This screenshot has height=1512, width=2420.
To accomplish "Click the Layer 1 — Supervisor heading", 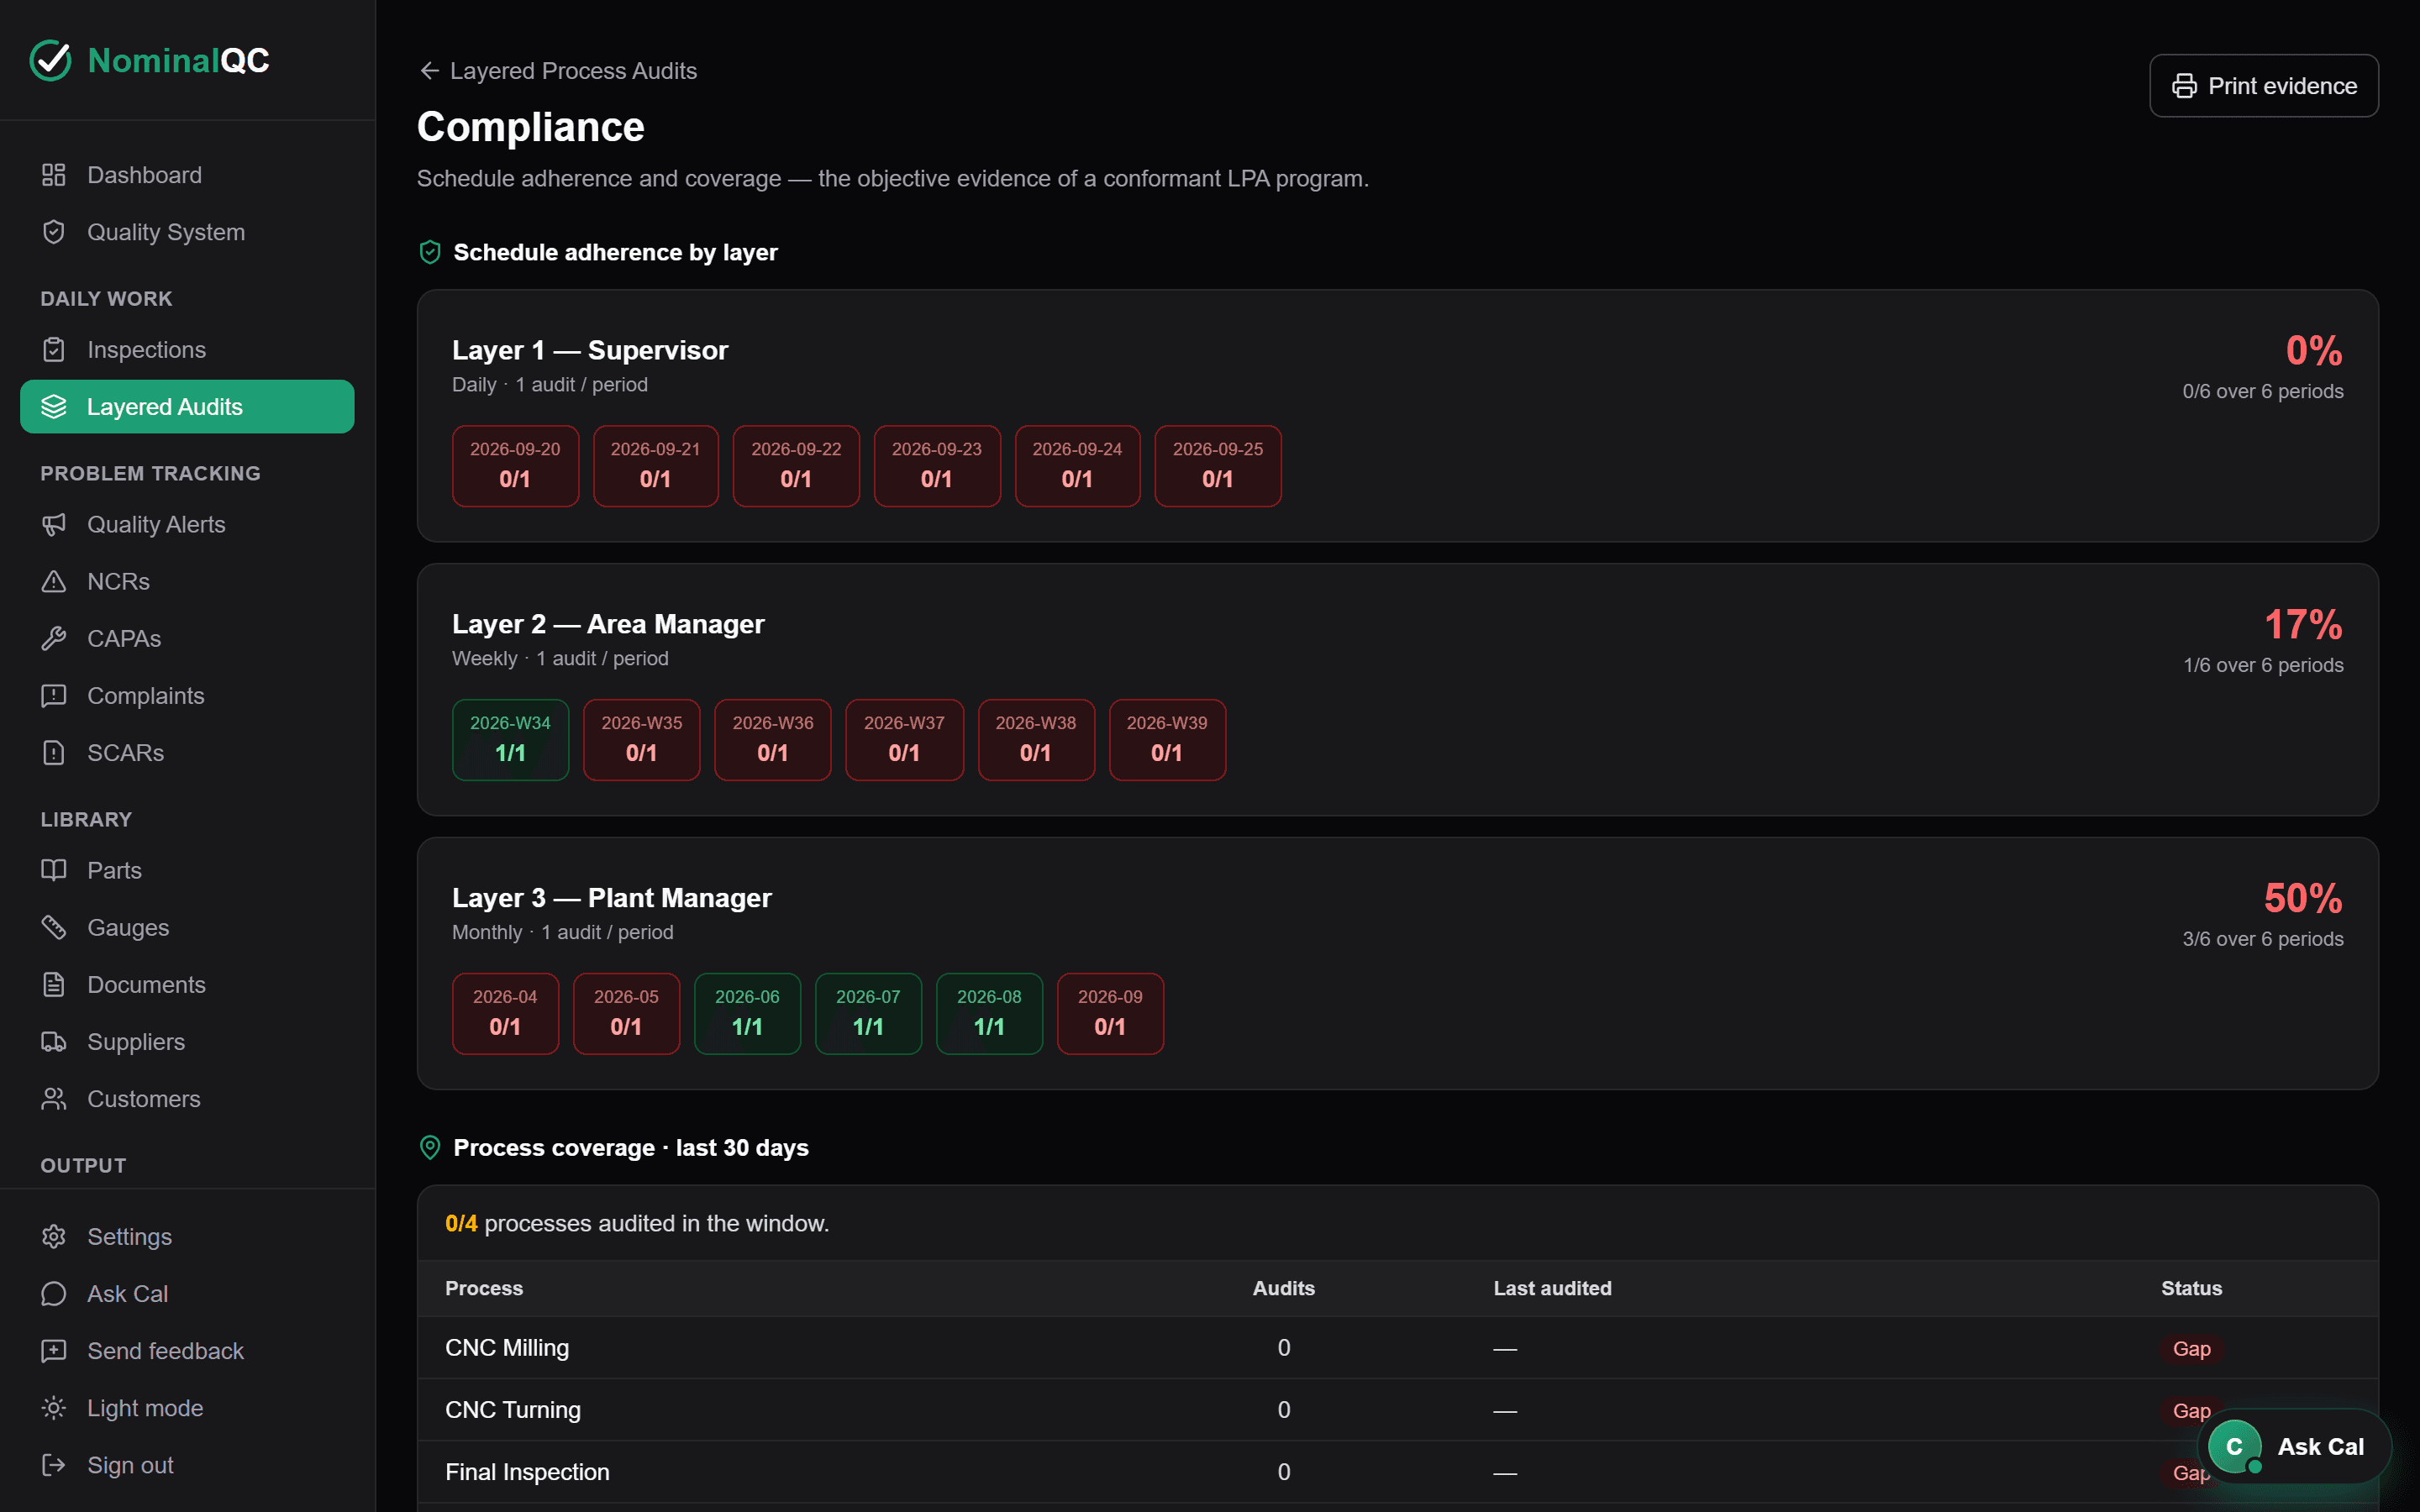I will coord(590,350).
